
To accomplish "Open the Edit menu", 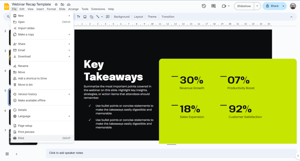I will (22, 9).
